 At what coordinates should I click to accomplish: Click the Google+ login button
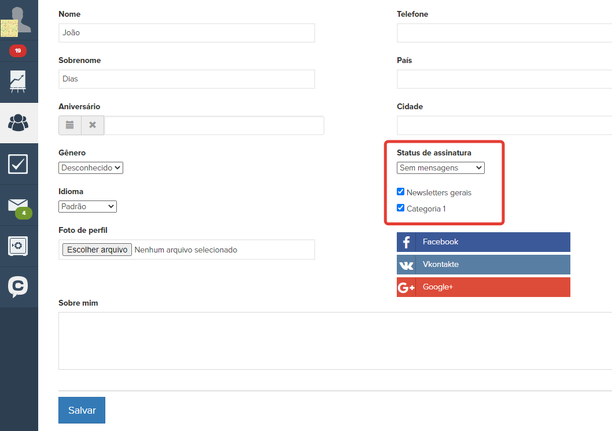pyautogui.click(x=483, y=287)
